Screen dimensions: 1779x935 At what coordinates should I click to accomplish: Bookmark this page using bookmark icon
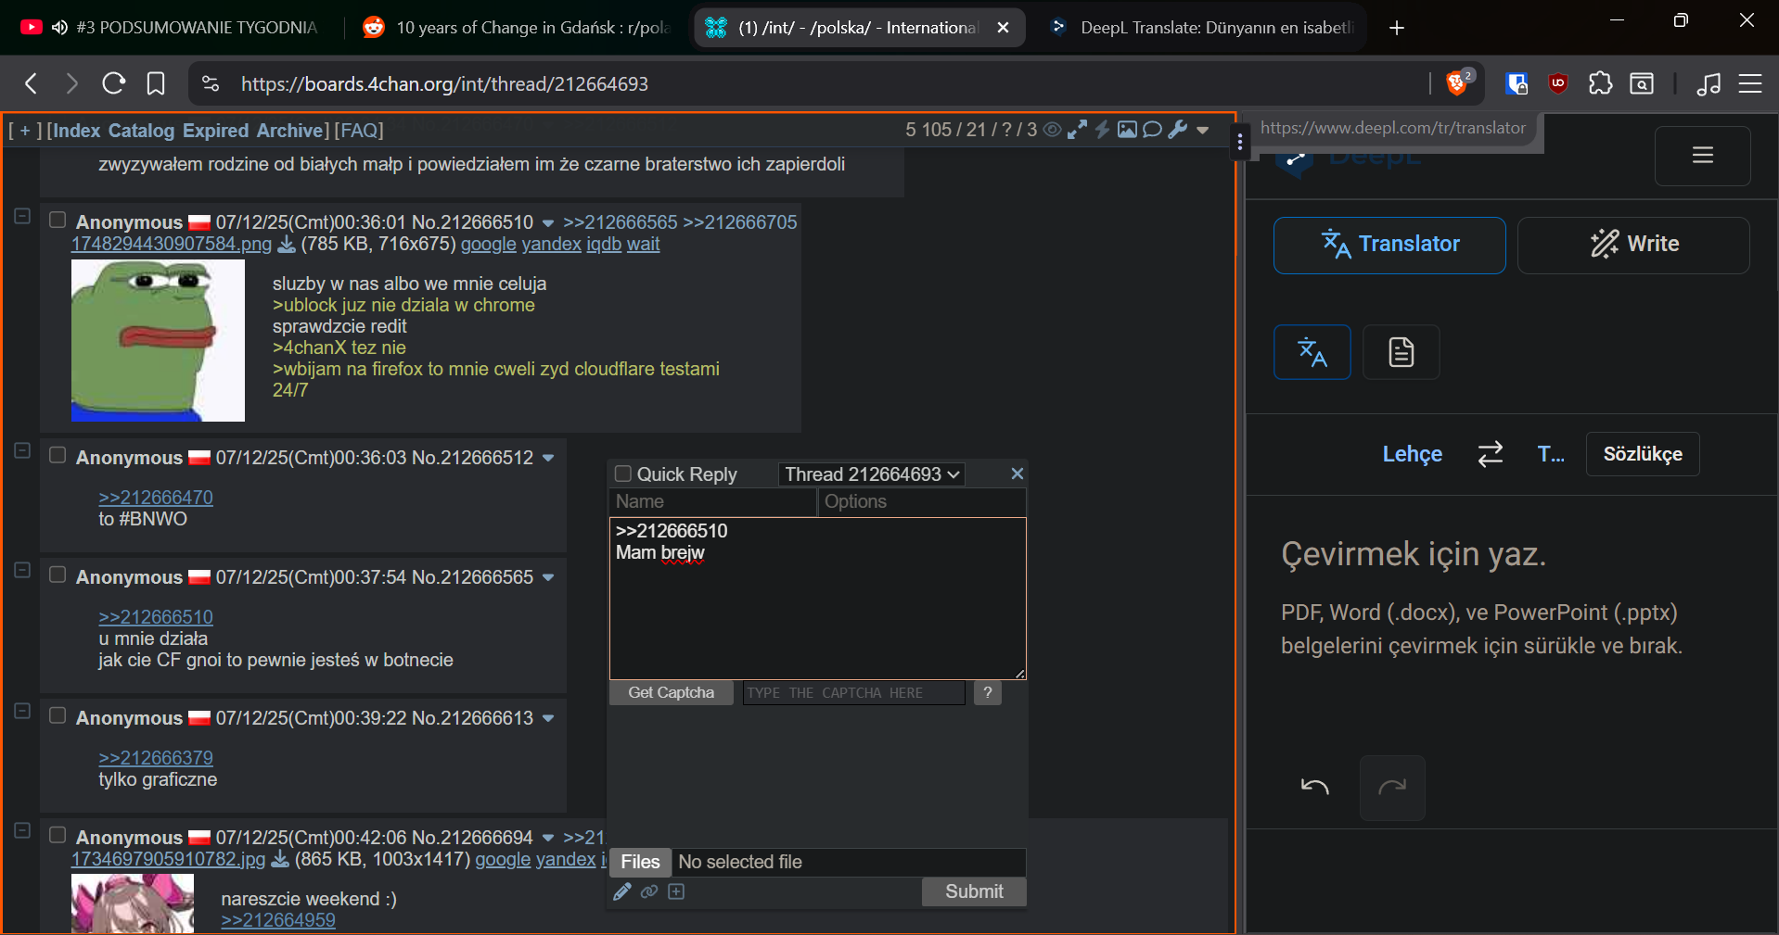[x=156, y=84]
